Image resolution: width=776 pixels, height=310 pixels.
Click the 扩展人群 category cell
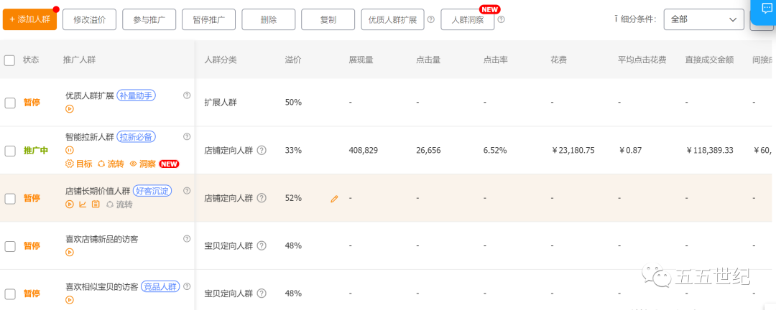(x=221, y=103)
